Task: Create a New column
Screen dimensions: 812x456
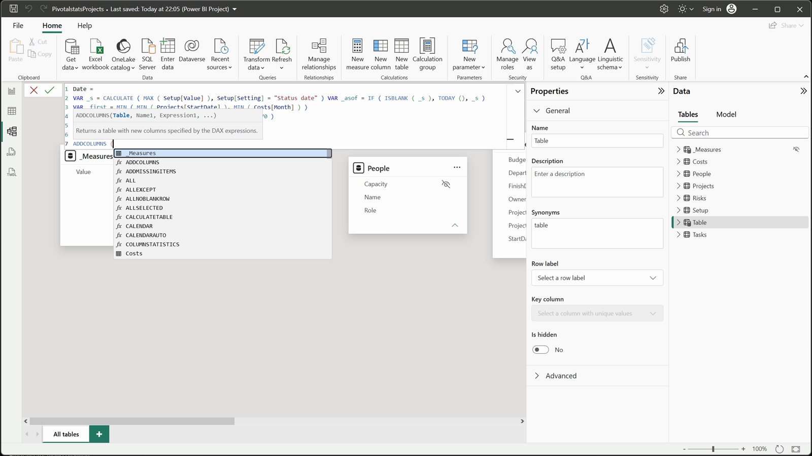Action: tap(381, 54)
